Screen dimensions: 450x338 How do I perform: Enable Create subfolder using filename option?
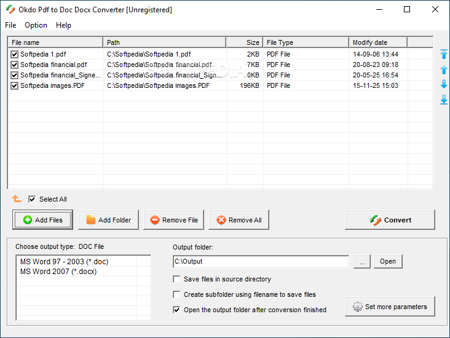click(x=176, y=294)
